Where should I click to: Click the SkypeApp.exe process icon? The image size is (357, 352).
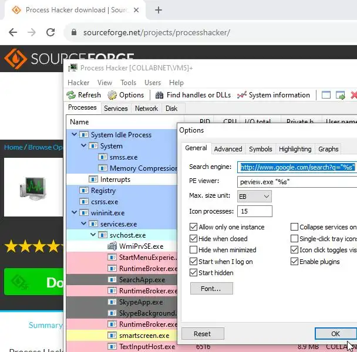(x=112, y=302)
